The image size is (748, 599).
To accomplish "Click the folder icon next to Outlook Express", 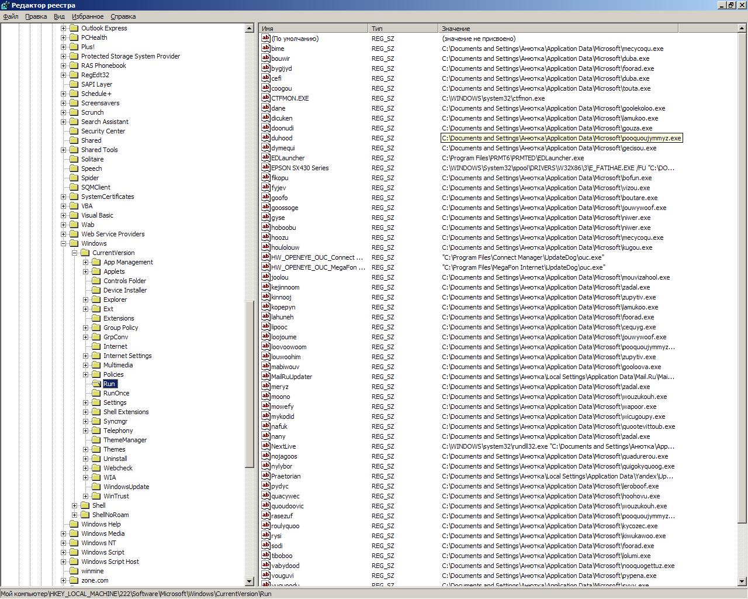I will (74, 28).
